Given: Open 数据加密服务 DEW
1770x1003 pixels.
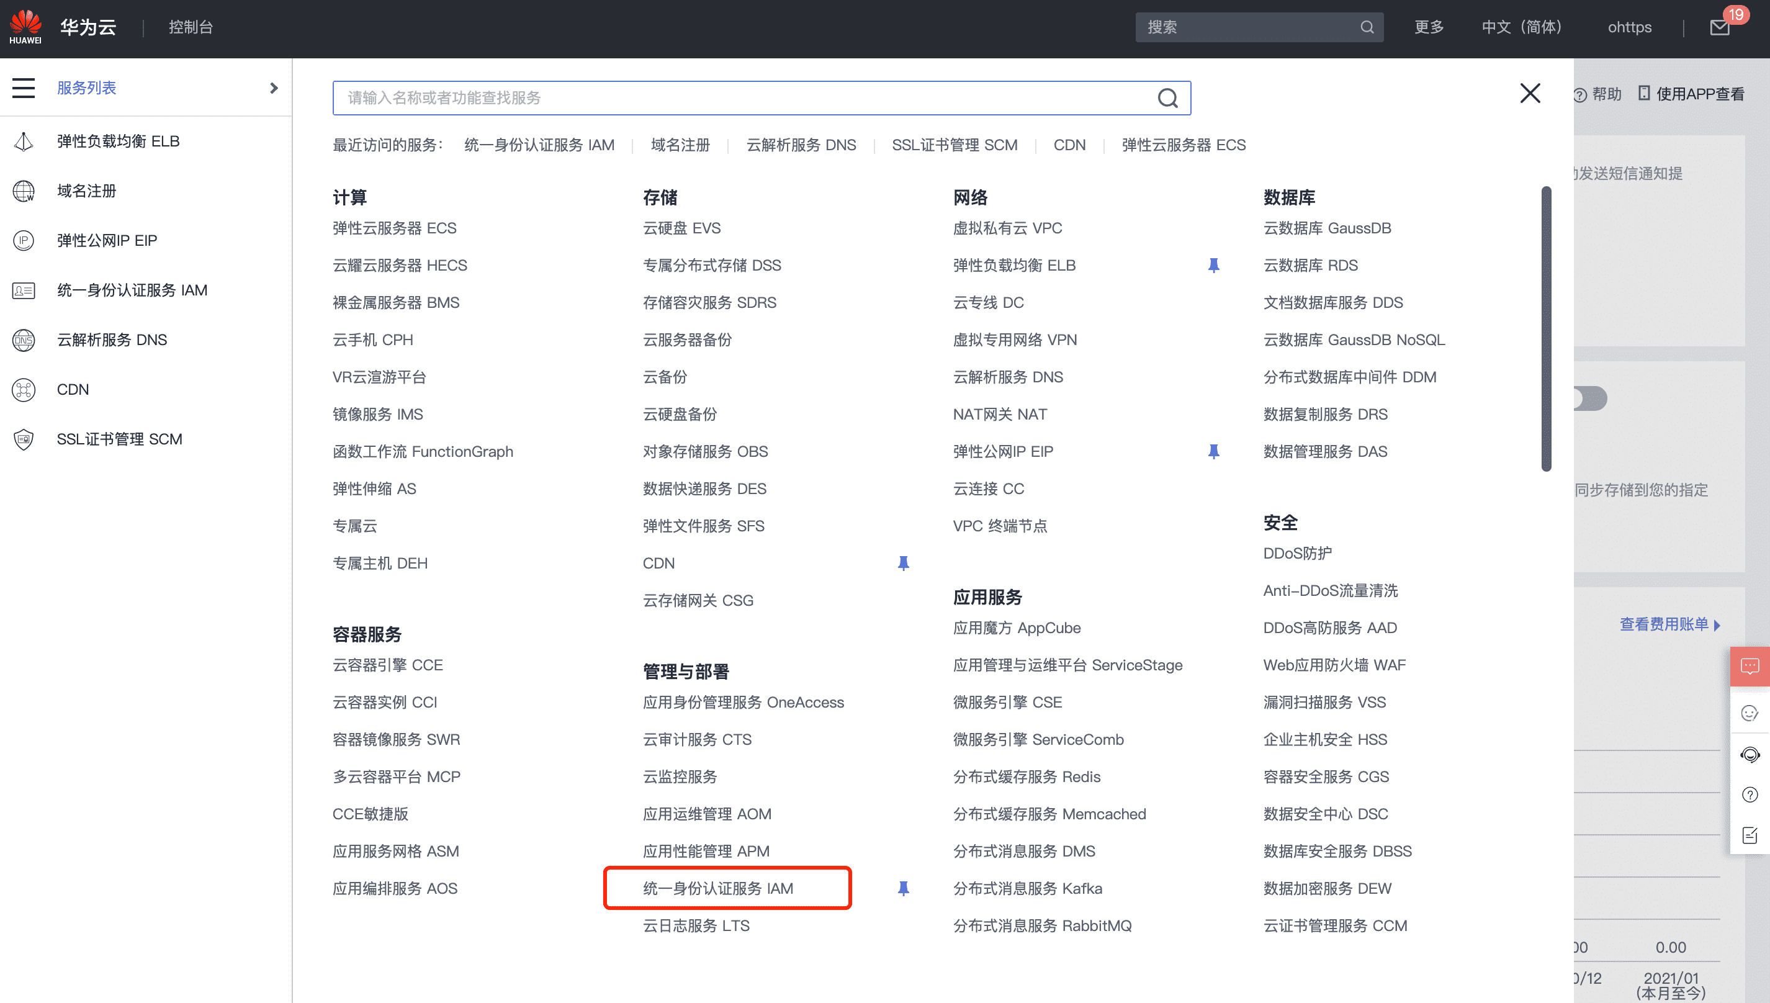Looking at the screenshot, I should (x=1327, y=888).
